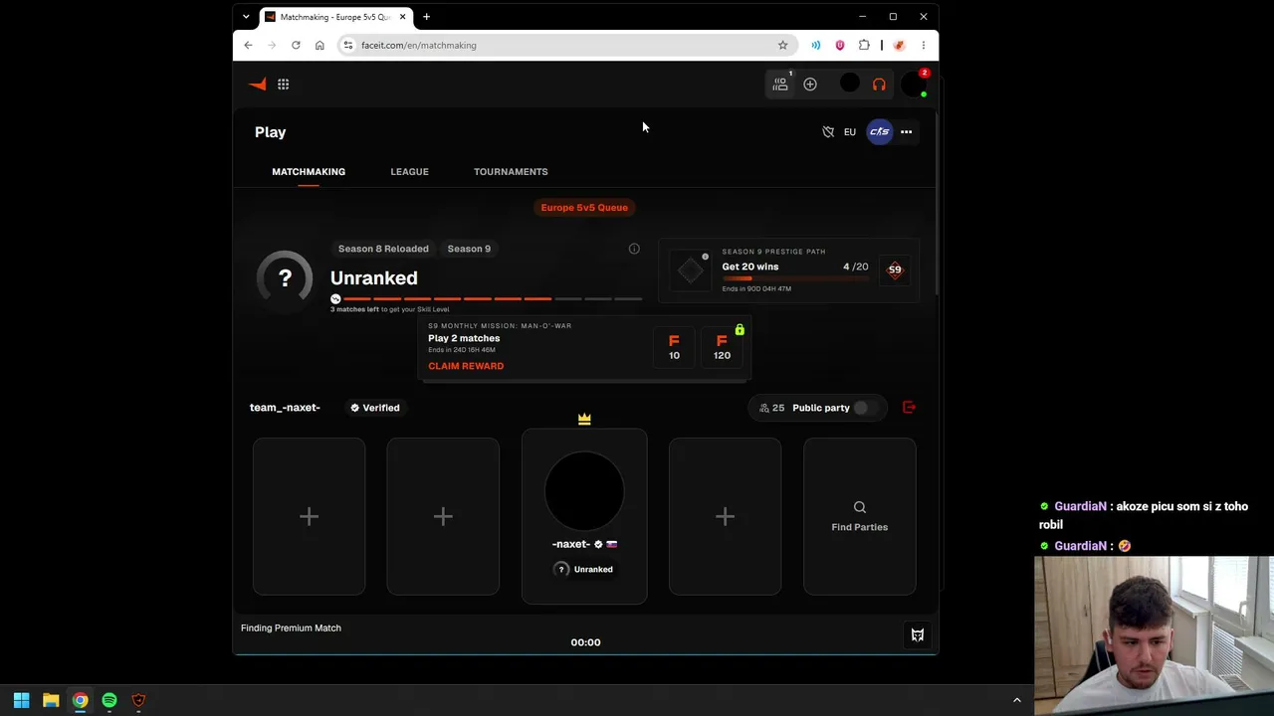1274x716 pixels.
Task: Click the red leave party icon
Action: (x=909, y=408)
